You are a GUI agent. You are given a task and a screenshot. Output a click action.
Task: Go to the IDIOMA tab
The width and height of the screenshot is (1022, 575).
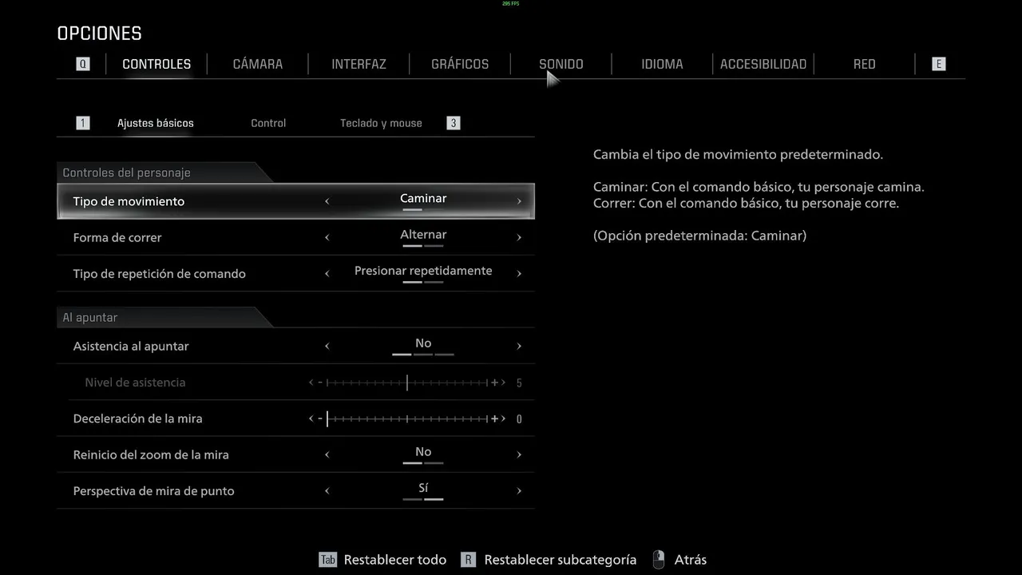662,64
